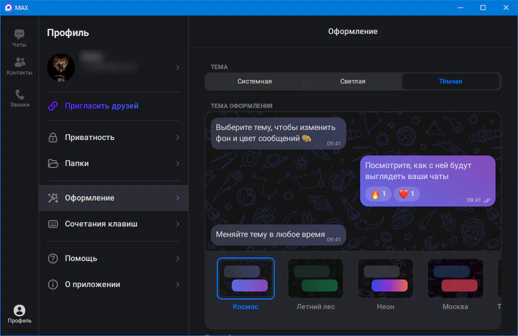Open the Чаты section icon

point(19,35)
